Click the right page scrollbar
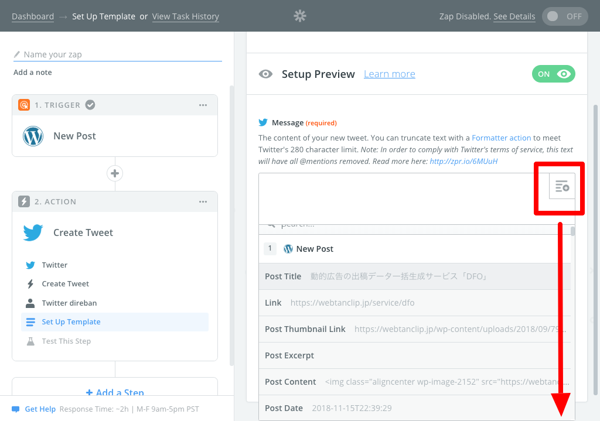This screenshot has width=600, height=421. (x=595, y=251)
